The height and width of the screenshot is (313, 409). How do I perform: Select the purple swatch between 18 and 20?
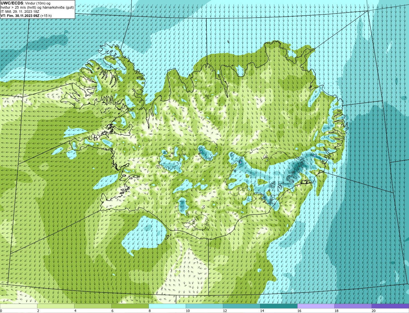click(x=353, y=306)
